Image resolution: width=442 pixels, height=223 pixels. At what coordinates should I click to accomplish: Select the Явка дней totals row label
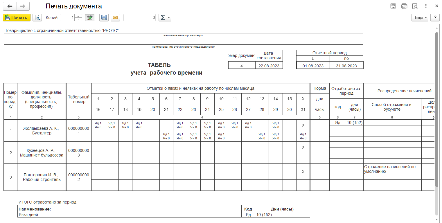129,215
